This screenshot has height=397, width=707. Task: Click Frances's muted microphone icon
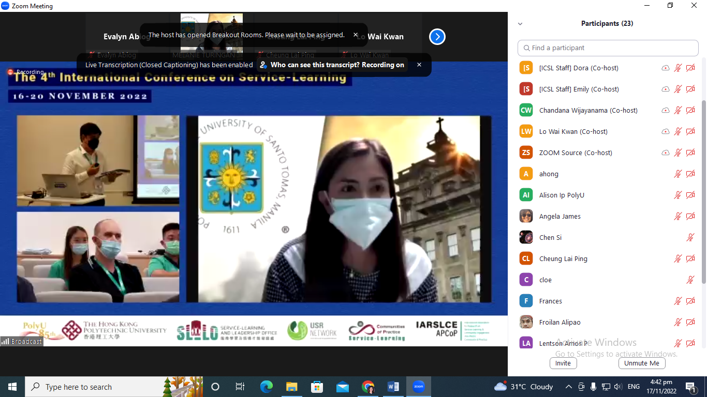tap(678, 301)
